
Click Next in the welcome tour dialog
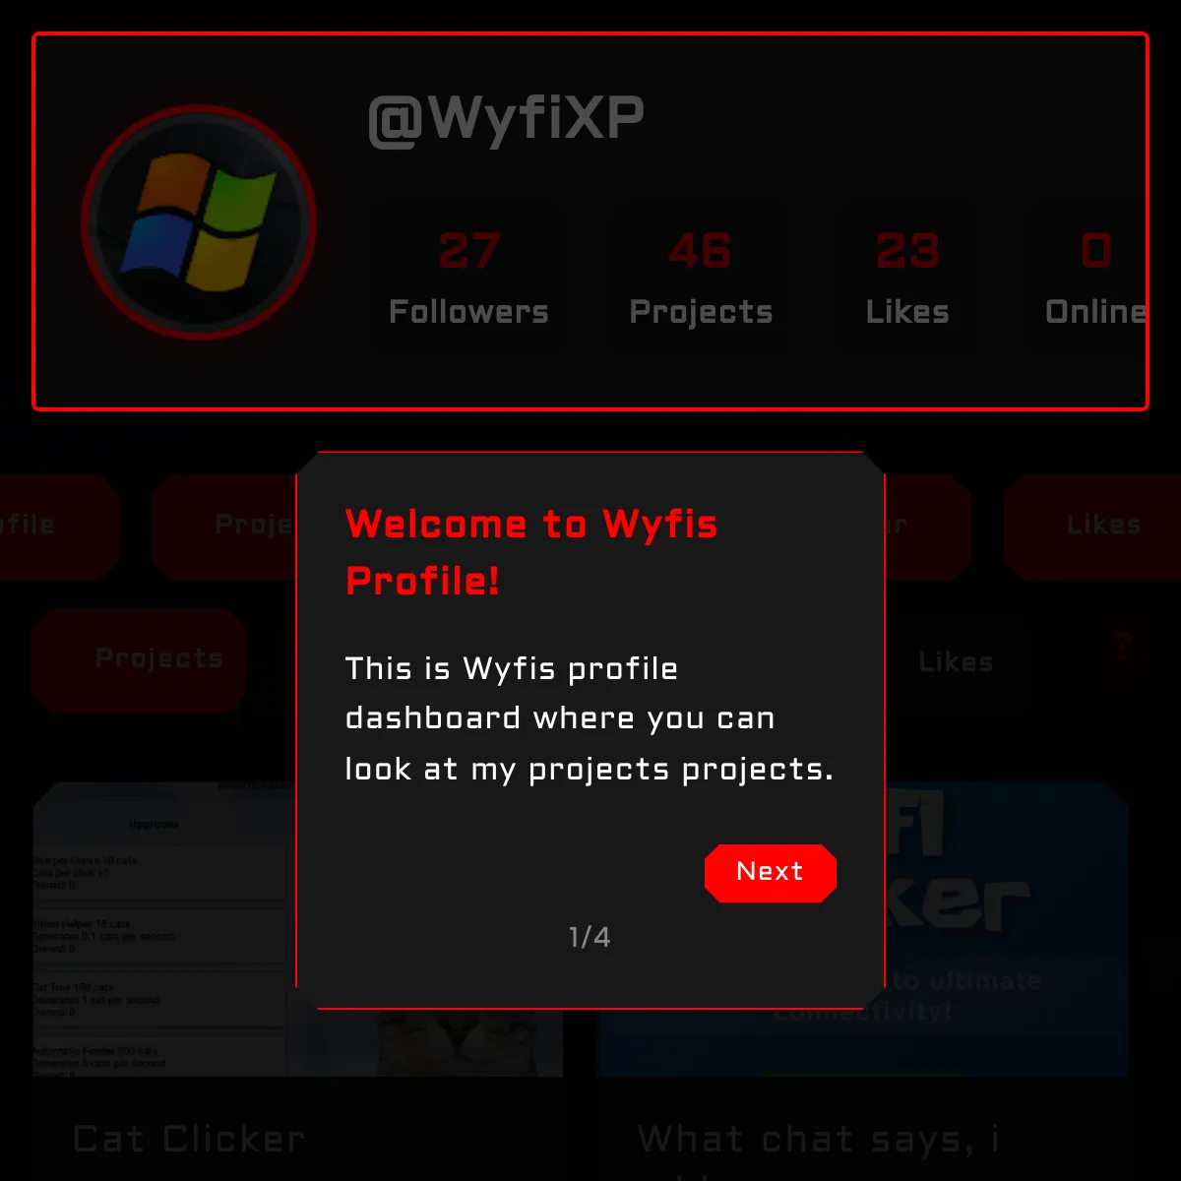tap(770, 872)
